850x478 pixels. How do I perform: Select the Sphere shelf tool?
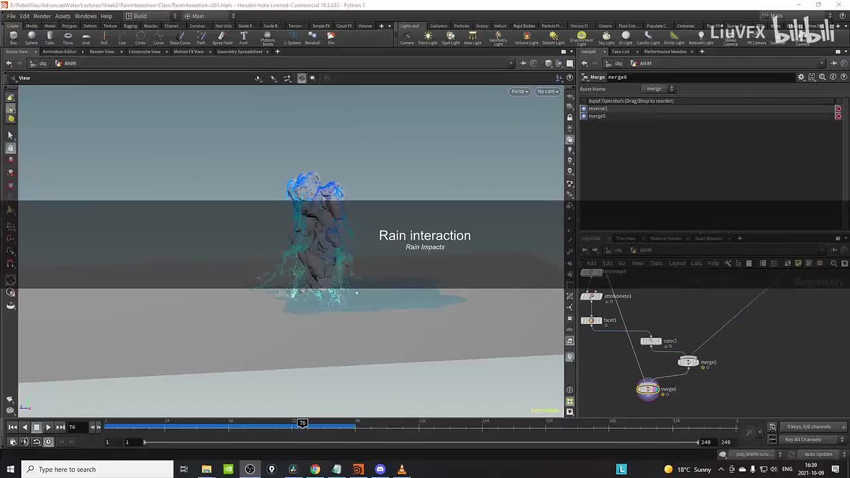click(31, 38)
